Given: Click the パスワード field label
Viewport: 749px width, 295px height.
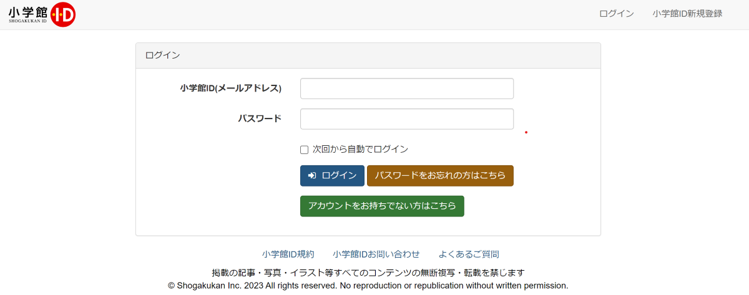Looking at the screenshot, I should 260,118.
